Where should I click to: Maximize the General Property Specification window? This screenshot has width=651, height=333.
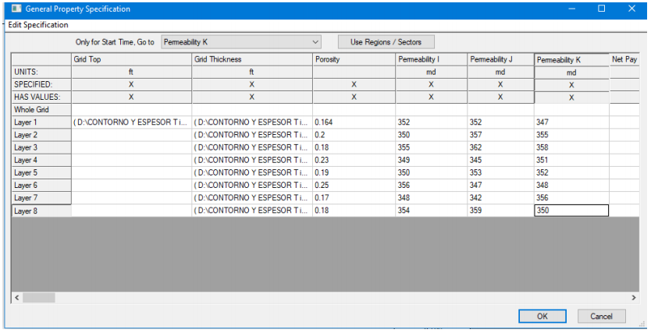(601, 9)
